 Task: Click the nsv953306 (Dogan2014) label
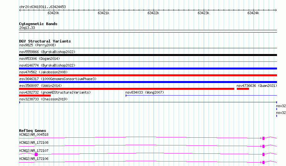(40, 59)
